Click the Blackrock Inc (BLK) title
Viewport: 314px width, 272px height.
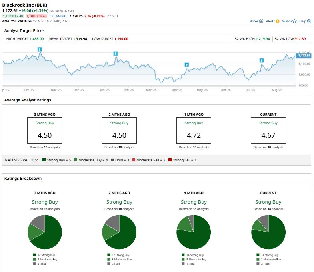[25, 5]
